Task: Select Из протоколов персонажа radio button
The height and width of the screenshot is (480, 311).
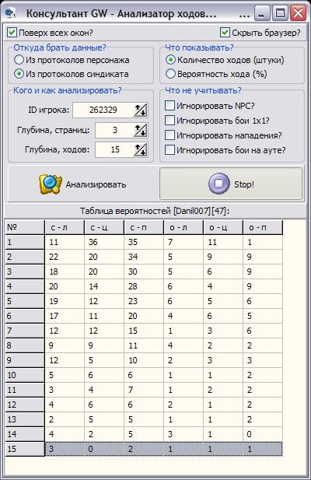Action: pos(19,60)
